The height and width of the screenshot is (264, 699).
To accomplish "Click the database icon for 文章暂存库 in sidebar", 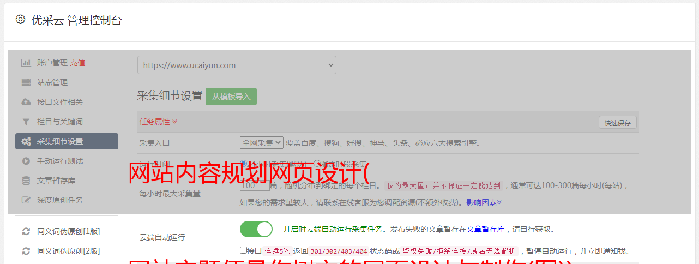I will pos(26,181).
